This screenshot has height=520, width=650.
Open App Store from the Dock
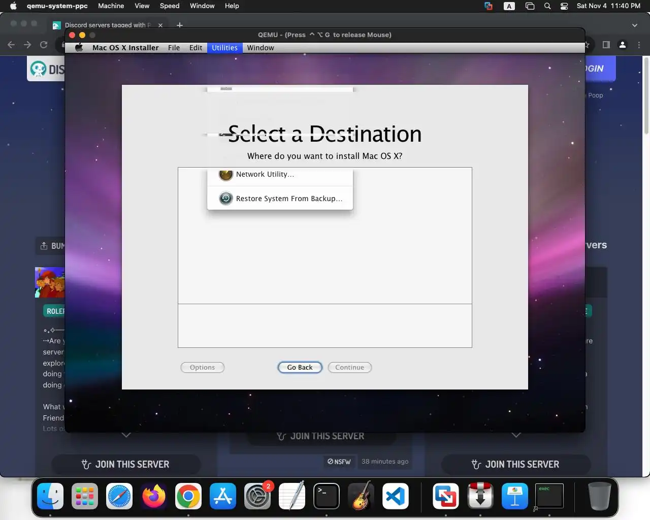pos(223,496)
